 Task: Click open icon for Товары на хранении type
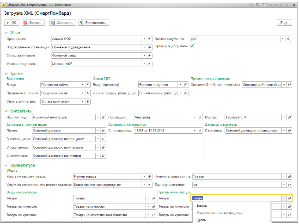(153, 215)
